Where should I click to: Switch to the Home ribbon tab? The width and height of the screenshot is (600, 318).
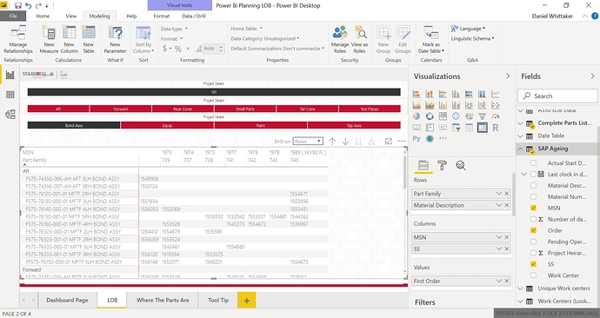point(43,16)
